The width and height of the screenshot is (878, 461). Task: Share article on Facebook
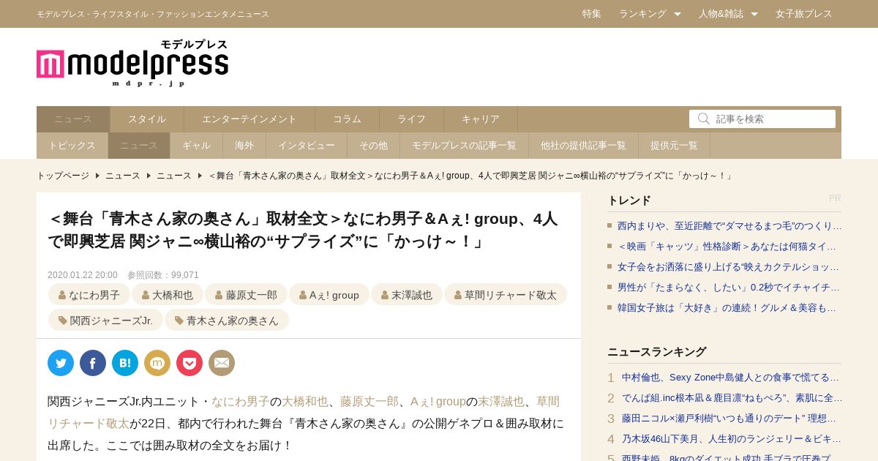click(x=93, y=363)
